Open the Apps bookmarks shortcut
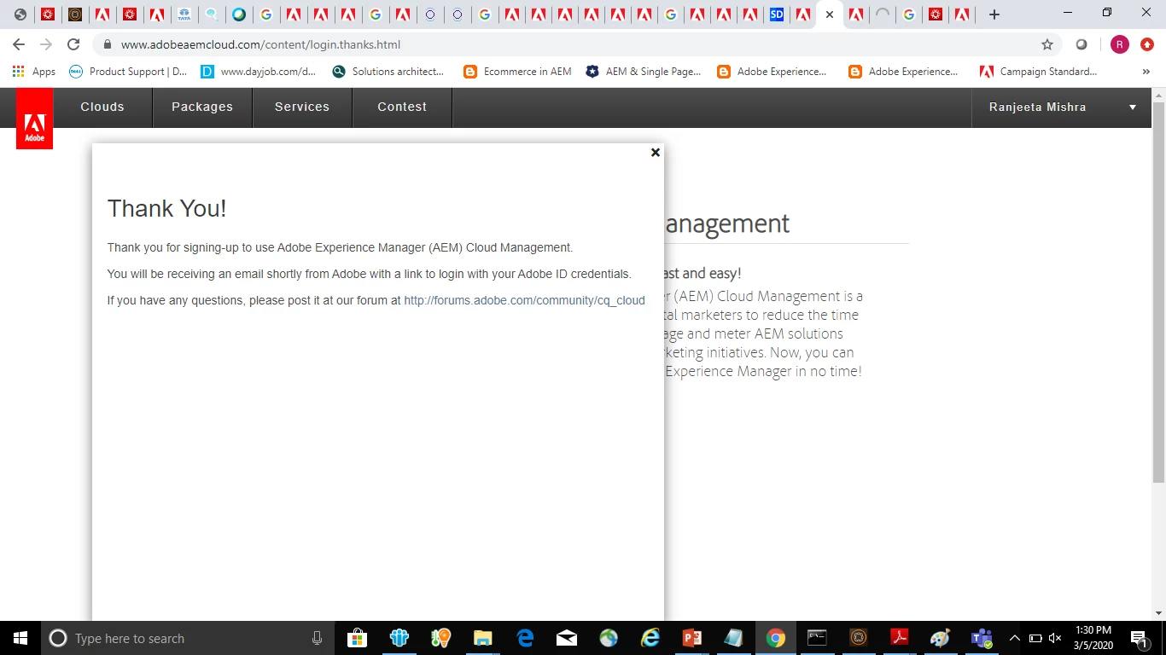Screen dimensions: 1166x655 click(34, 72)
